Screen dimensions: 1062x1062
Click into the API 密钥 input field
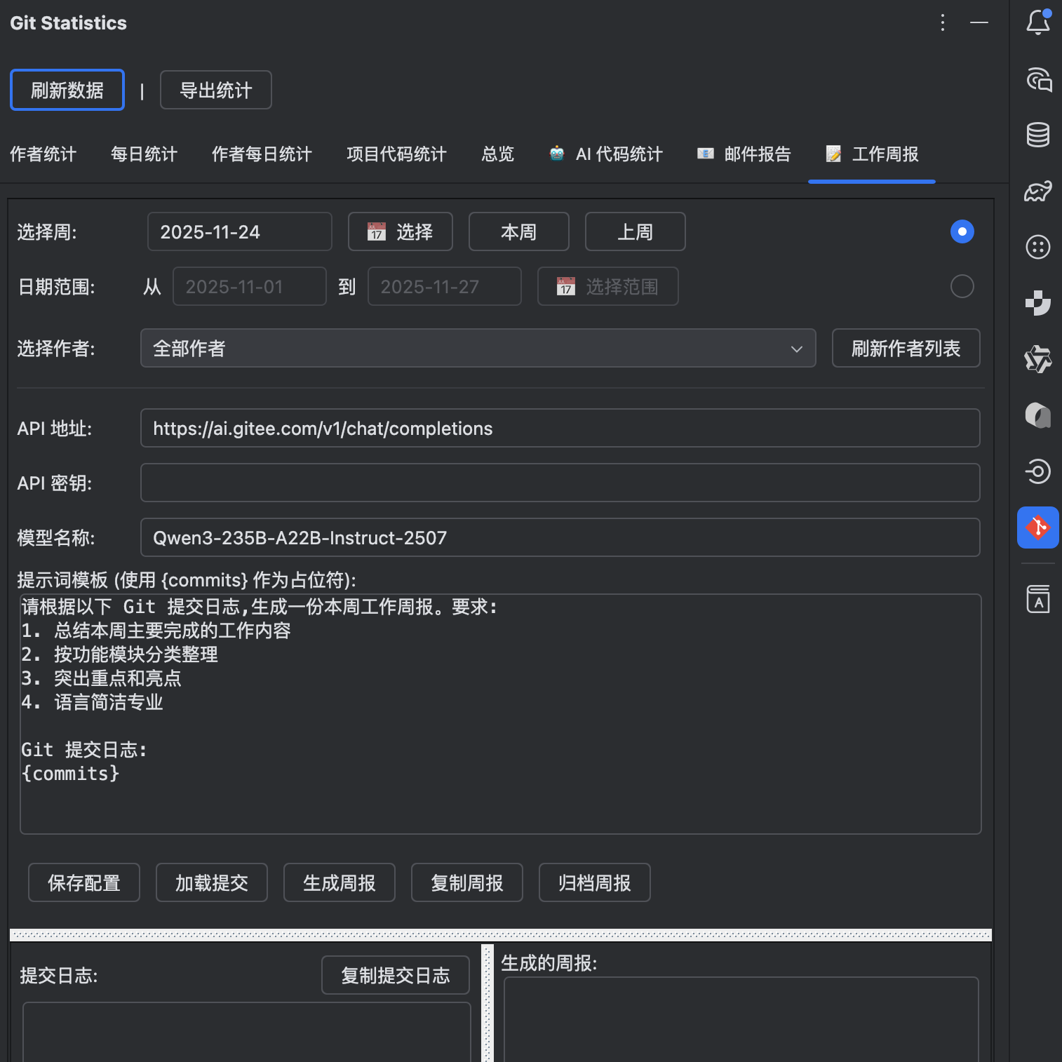click(560, 483)
